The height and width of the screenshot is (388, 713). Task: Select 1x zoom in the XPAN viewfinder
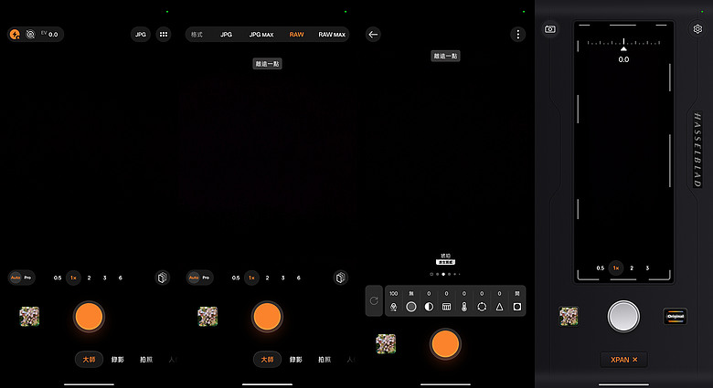pos(616,268)
